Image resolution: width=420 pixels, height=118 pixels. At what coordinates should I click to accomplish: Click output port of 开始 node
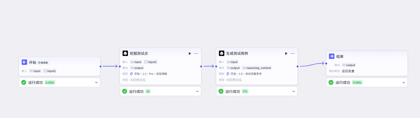(101, 67)
